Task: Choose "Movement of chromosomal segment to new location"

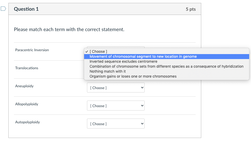Action: tap(143, 56)
